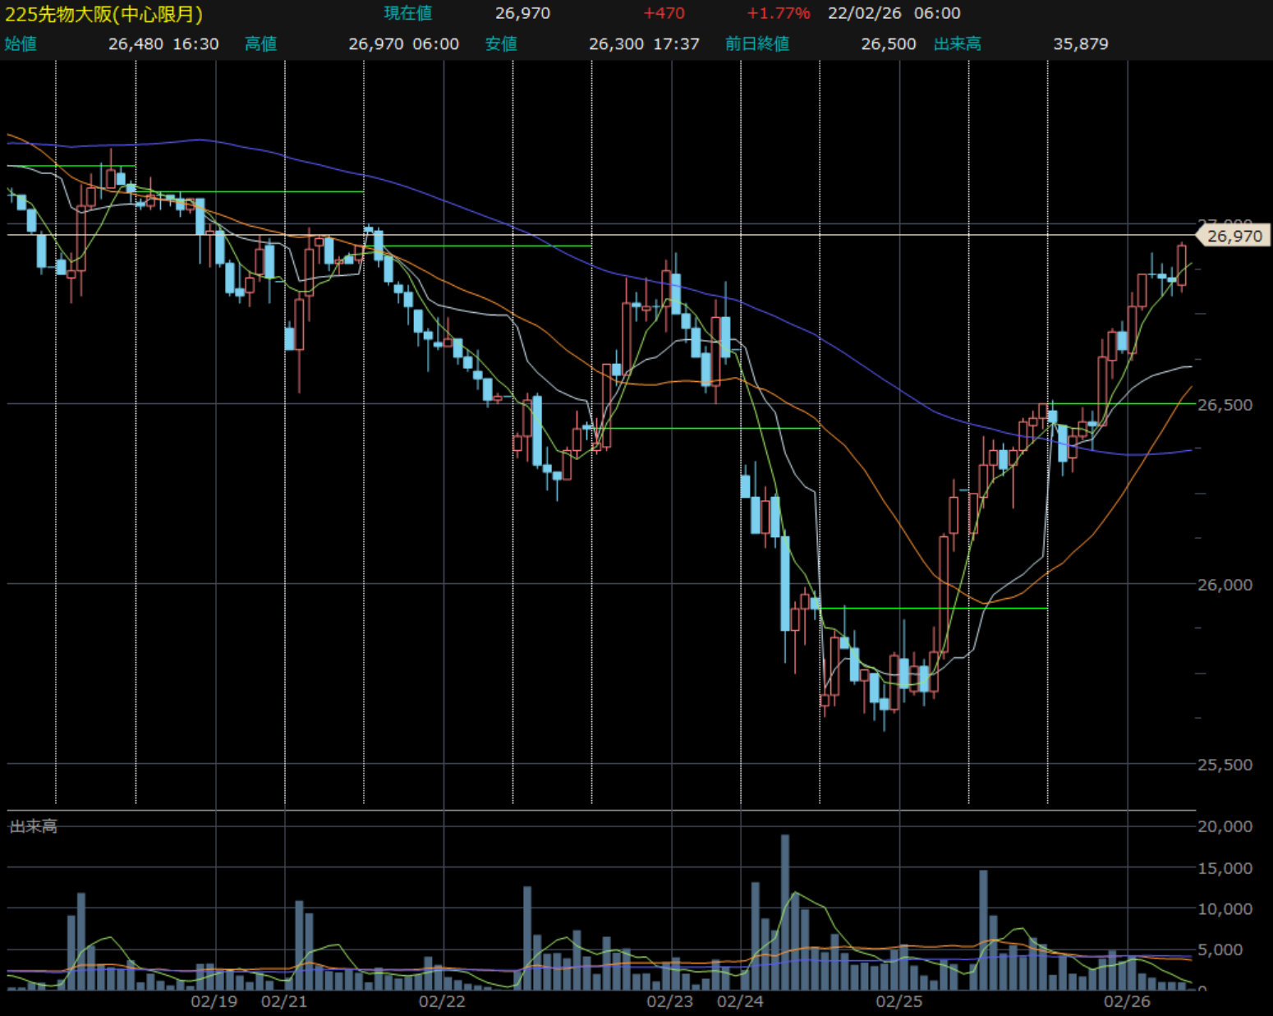
Task: Click the +1.77% percentage change
Action: click(778, 13)
